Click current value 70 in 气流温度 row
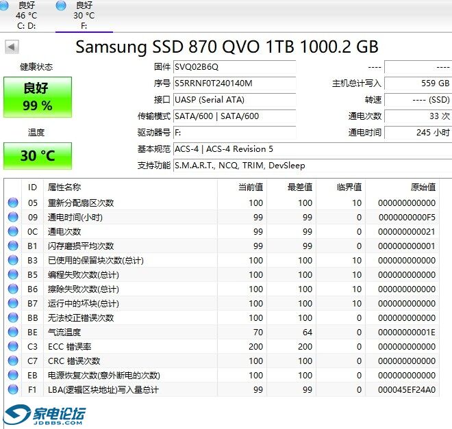The height and width of the screenshot is (429, 452). pos(258,333)
